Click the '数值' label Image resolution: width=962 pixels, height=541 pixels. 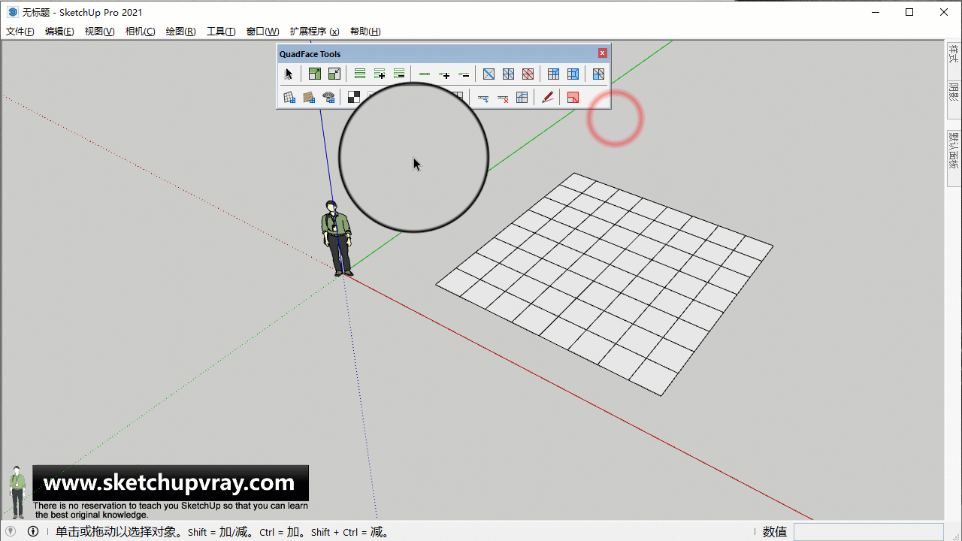(775, 532)
